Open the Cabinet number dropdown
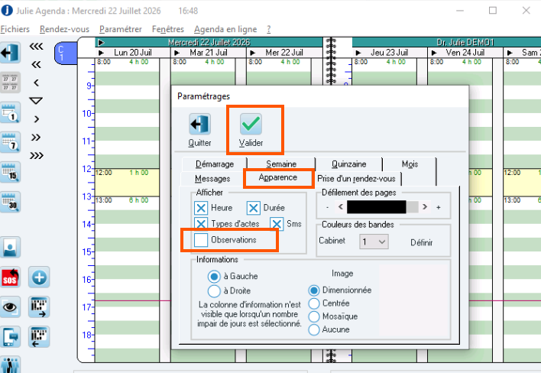The width and height of the screenshot is (541, 373). click(374, 242)
